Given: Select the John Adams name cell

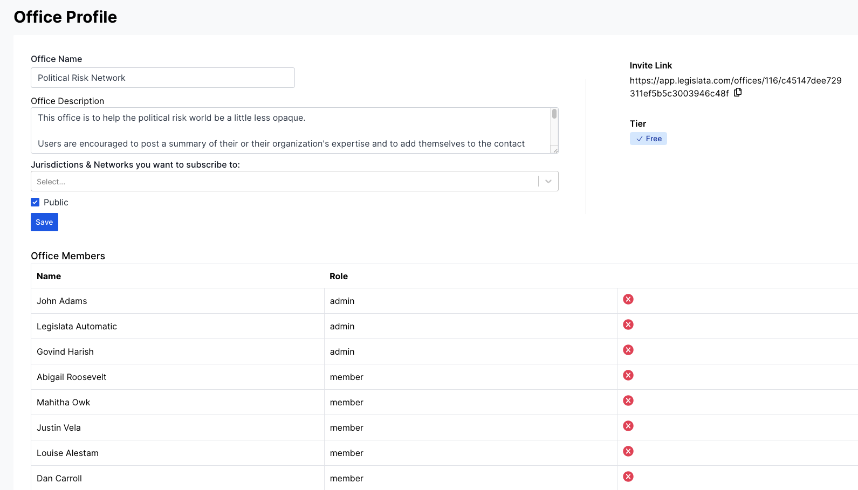Looking at the screenshot, I should (x=177, y=301).
